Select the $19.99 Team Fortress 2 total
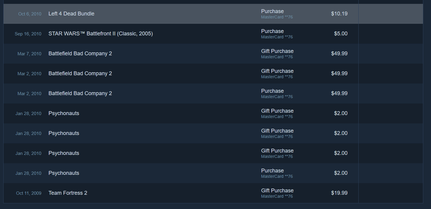This screenshot has height=209, width=431. 339,193
